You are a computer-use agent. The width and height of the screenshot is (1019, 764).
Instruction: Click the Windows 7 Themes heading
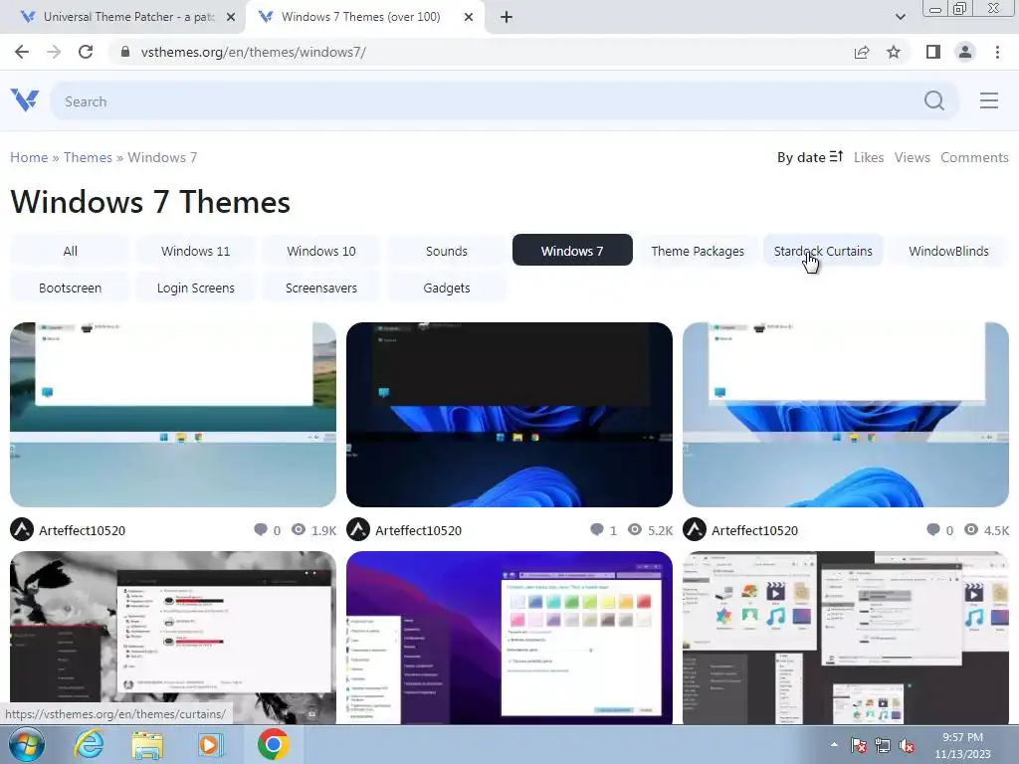pos(150,201)
